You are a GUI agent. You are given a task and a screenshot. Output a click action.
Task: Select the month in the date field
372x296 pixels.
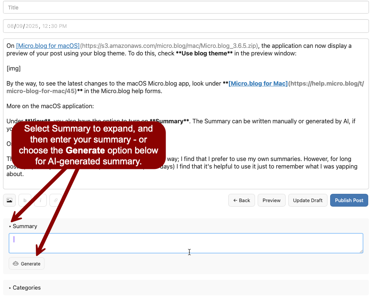pyautogui.click(x=11, y=26)
